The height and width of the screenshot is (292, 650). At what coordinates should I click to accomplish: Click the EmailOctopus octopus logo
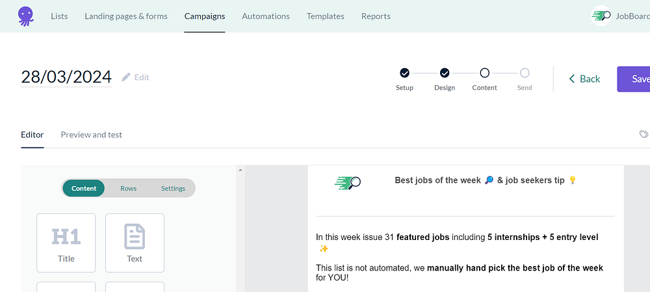tap(26, 16)
